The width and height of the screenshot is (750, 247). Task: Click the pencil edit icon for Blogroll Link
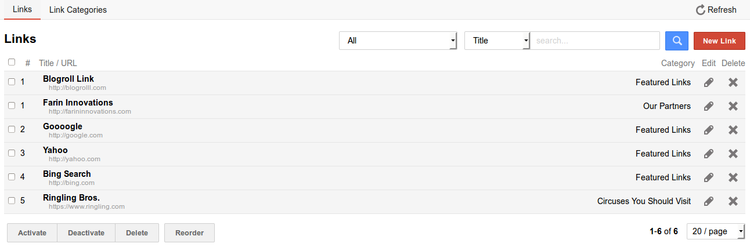tap(708, 82)
